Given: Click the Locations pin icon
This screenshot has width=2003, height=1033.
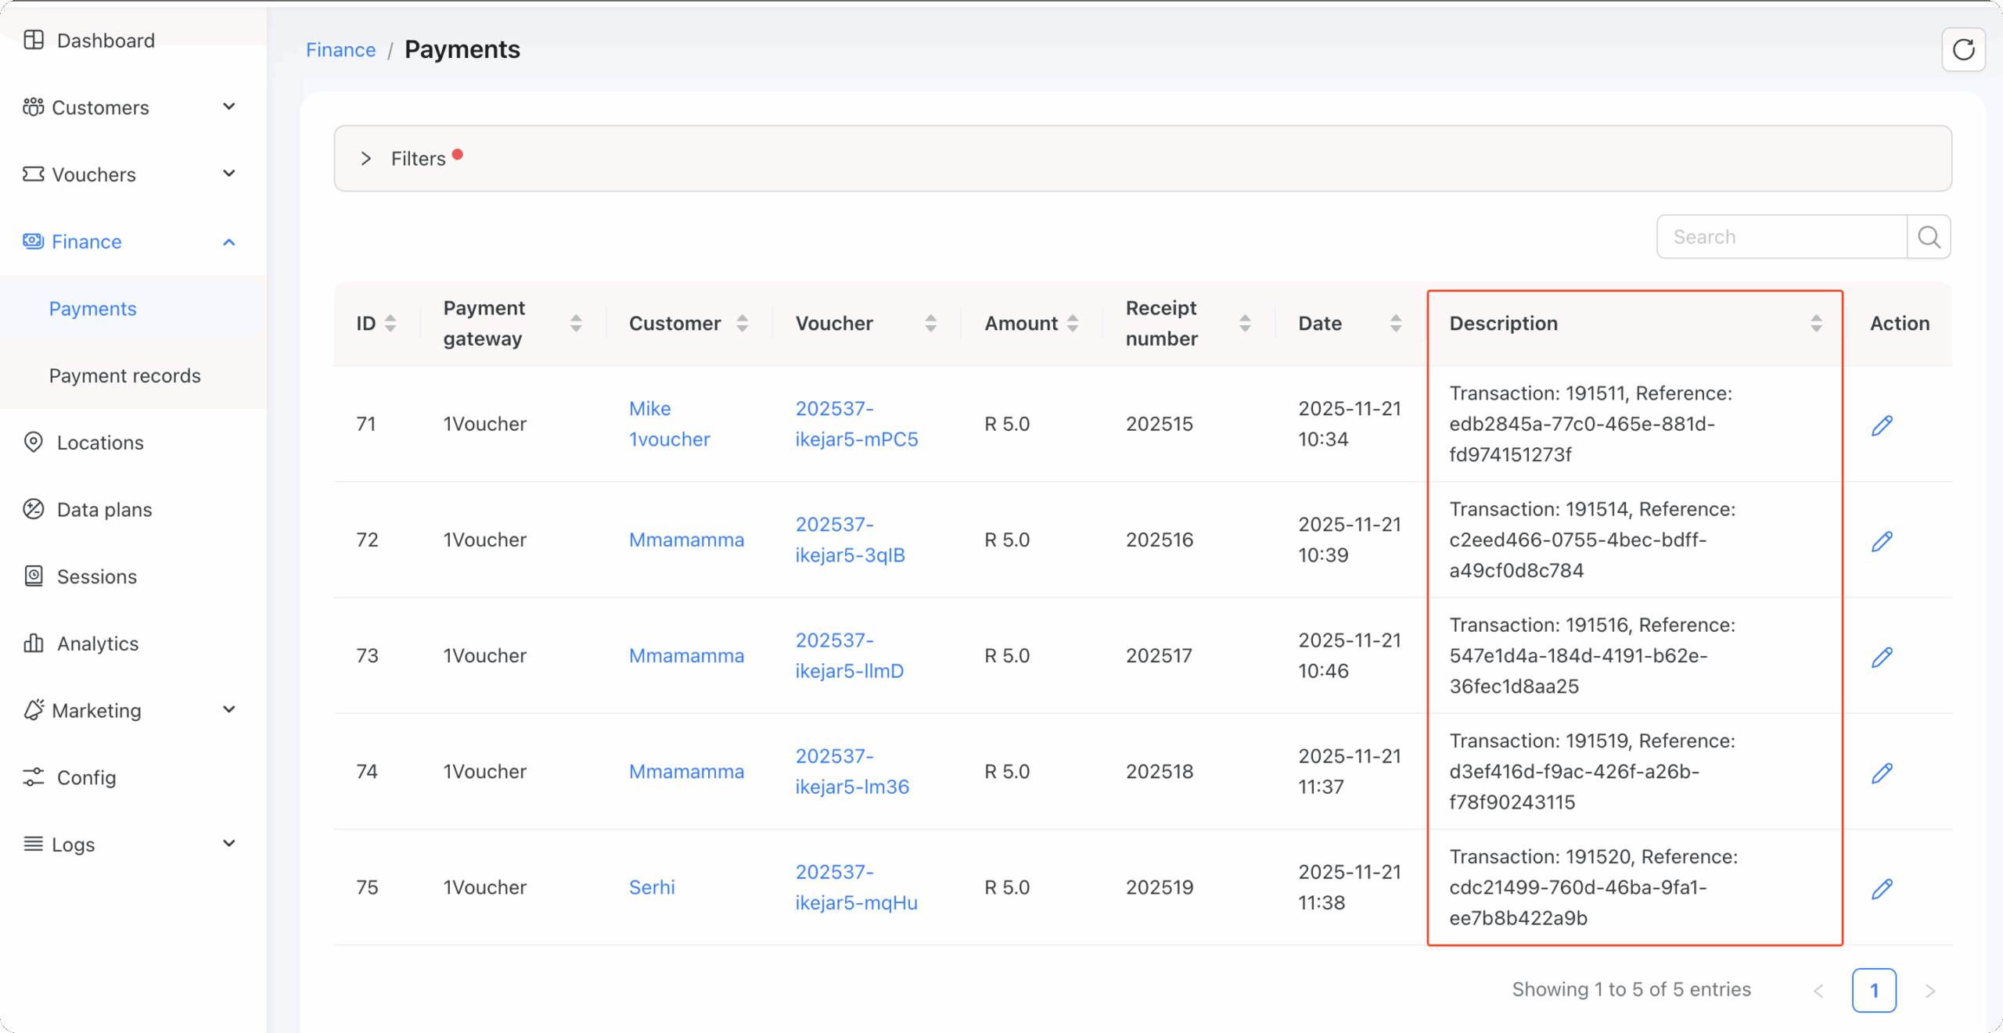Looking at the screenshot, I should [33, 442].
